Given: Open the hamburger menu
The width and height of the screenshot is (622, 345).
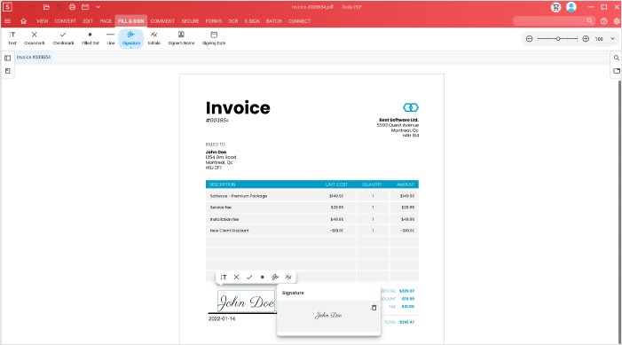Looking at the screenshot, I should coord(7,21).
